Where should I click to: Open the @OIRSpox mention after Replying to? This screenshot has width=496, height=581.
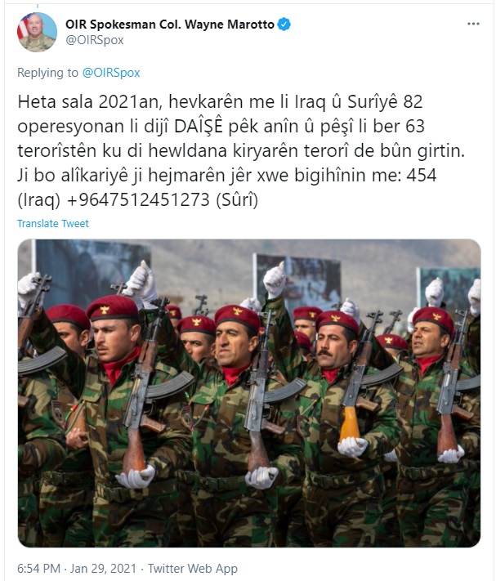pyautogui.click(x=111, y=73)
